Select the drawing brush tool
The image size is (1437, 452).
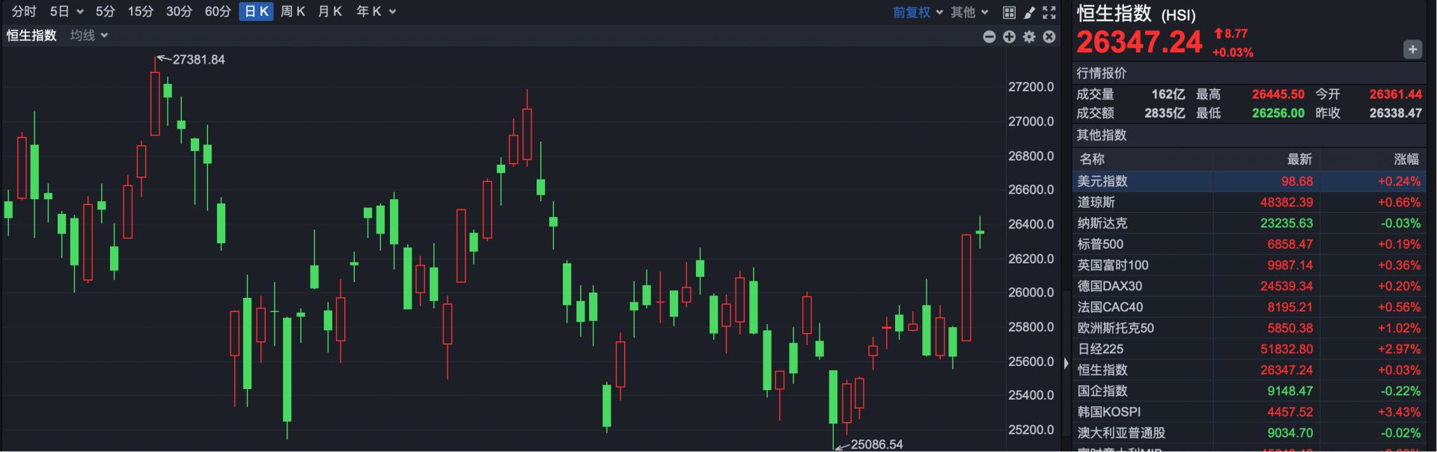(x=1029, y=12)
